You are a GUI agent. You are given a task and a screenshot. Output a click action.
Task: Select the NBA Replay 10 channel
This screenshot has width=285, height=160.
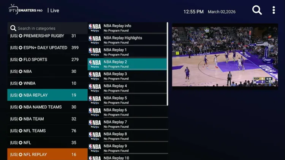tap(128, 157)
